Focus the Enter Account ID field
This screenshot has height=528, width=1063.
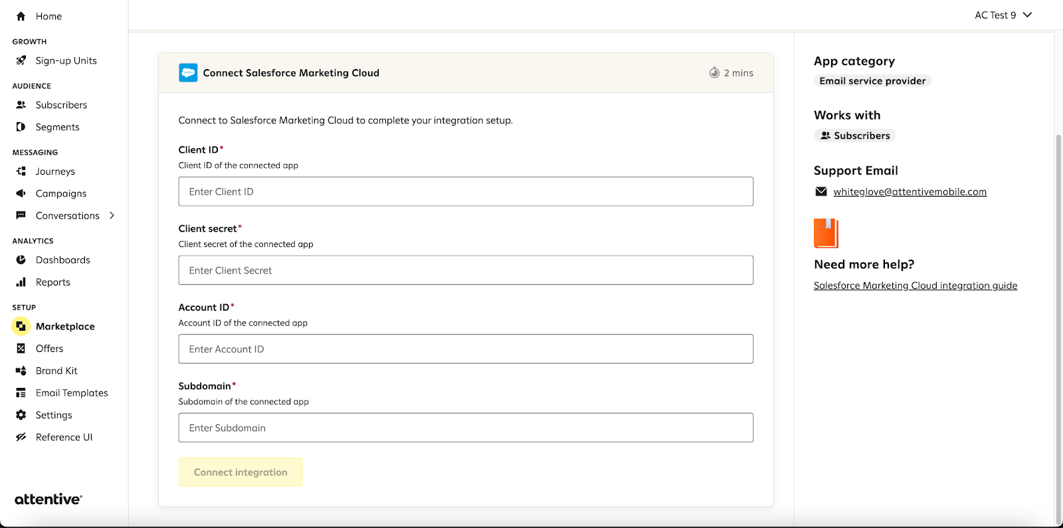[x=466, y=349]
